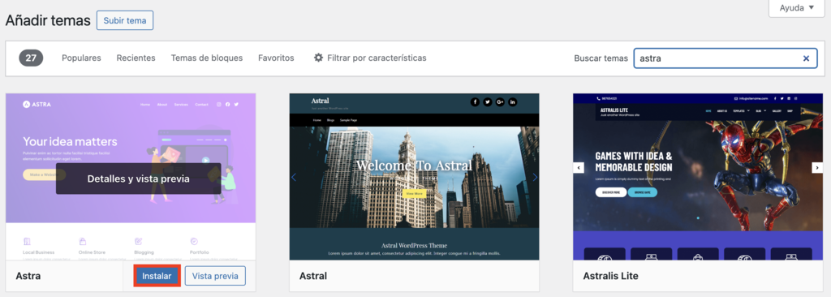The image size is (831, 297).
Task: Click the Añadir temas heading
Action: 48,20
